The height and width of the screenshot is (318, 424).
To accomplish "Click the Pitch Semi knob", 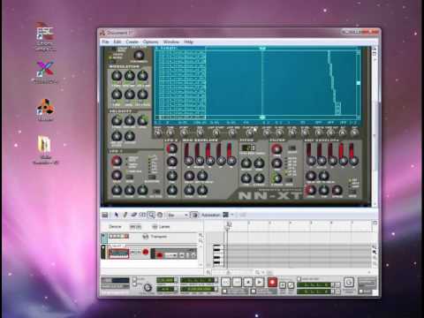I will [259, 163].
